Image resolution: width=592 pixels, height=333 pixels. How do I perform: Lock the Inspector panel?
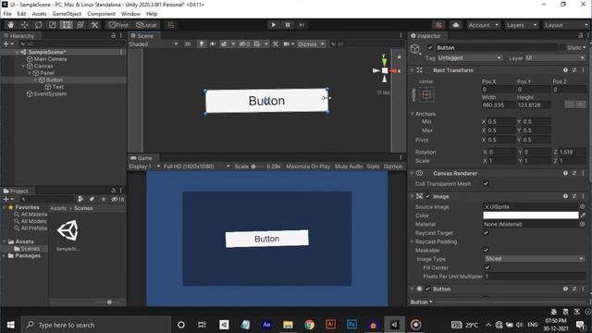click(x=580, y=35)
